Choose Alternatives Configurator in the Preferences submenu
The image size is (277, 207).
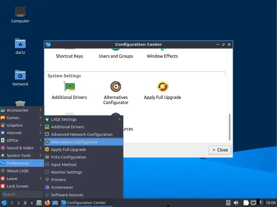coord(84,142)
